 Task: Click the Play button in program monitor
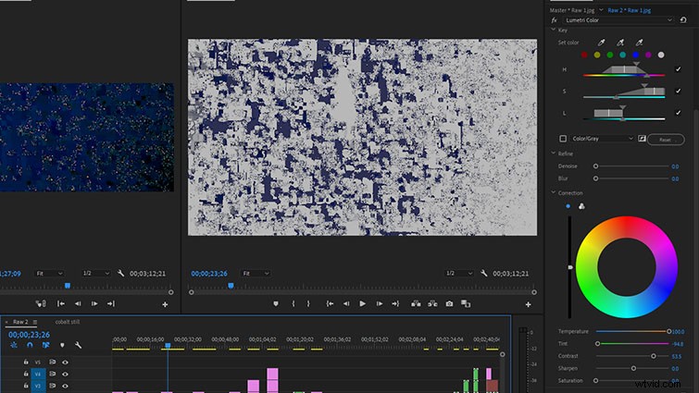pyautogui.click(x=362, y=303)
